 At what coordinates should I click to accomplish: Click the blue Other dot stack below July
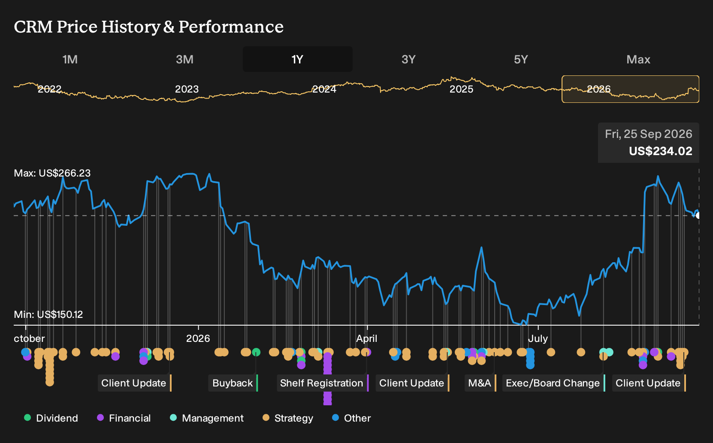[x=530, y=358]
